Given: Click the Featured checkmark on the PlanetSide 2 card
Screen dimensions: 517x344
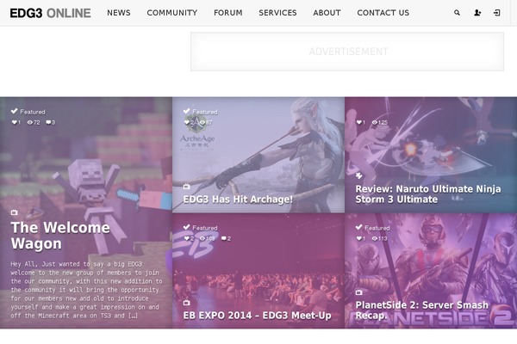Looking at the screenshot, I should click(x=359, y=227).
